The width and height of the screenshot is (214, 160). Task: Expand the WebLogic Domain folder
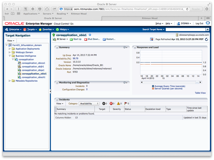pyautogui.click(x=10, y=52)
